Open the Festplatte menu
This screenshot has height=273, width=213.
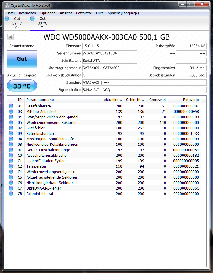(84, 13)
